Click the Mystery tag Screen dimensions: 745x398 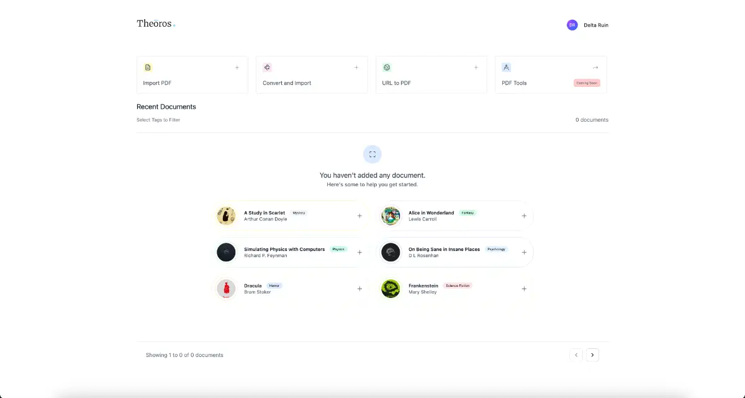299,213
